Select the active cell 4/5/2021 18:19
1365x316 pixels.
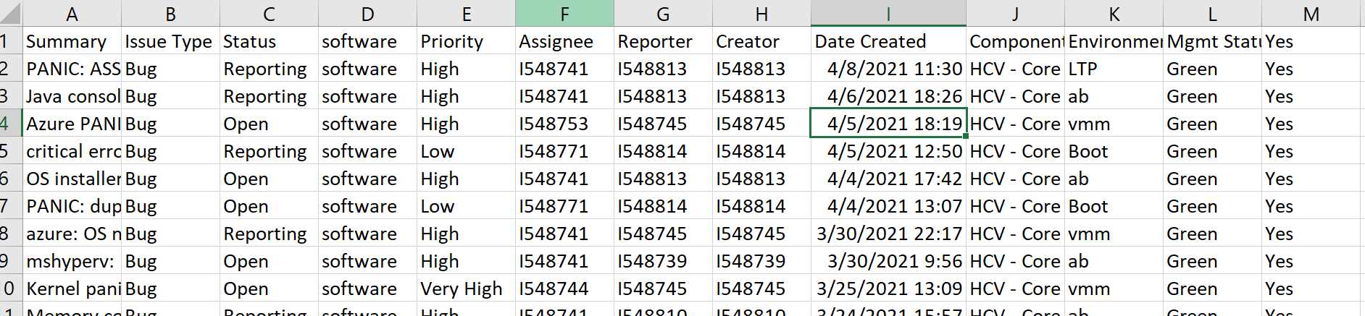[x=888, y=124]
